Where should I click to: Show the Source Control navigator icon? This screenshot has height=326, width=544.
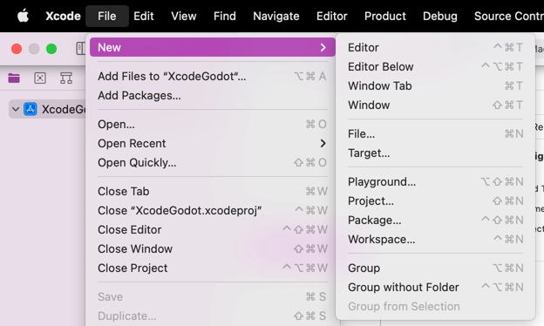tap(40, 78)
